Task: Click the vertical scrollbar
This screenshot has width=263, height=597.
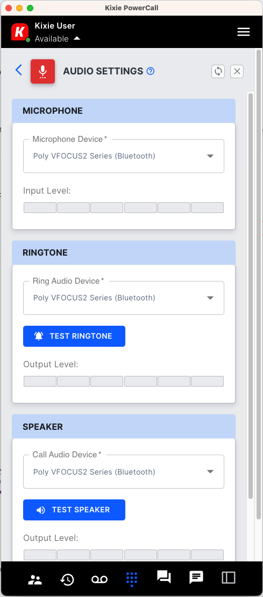Action: click(250, 296)
